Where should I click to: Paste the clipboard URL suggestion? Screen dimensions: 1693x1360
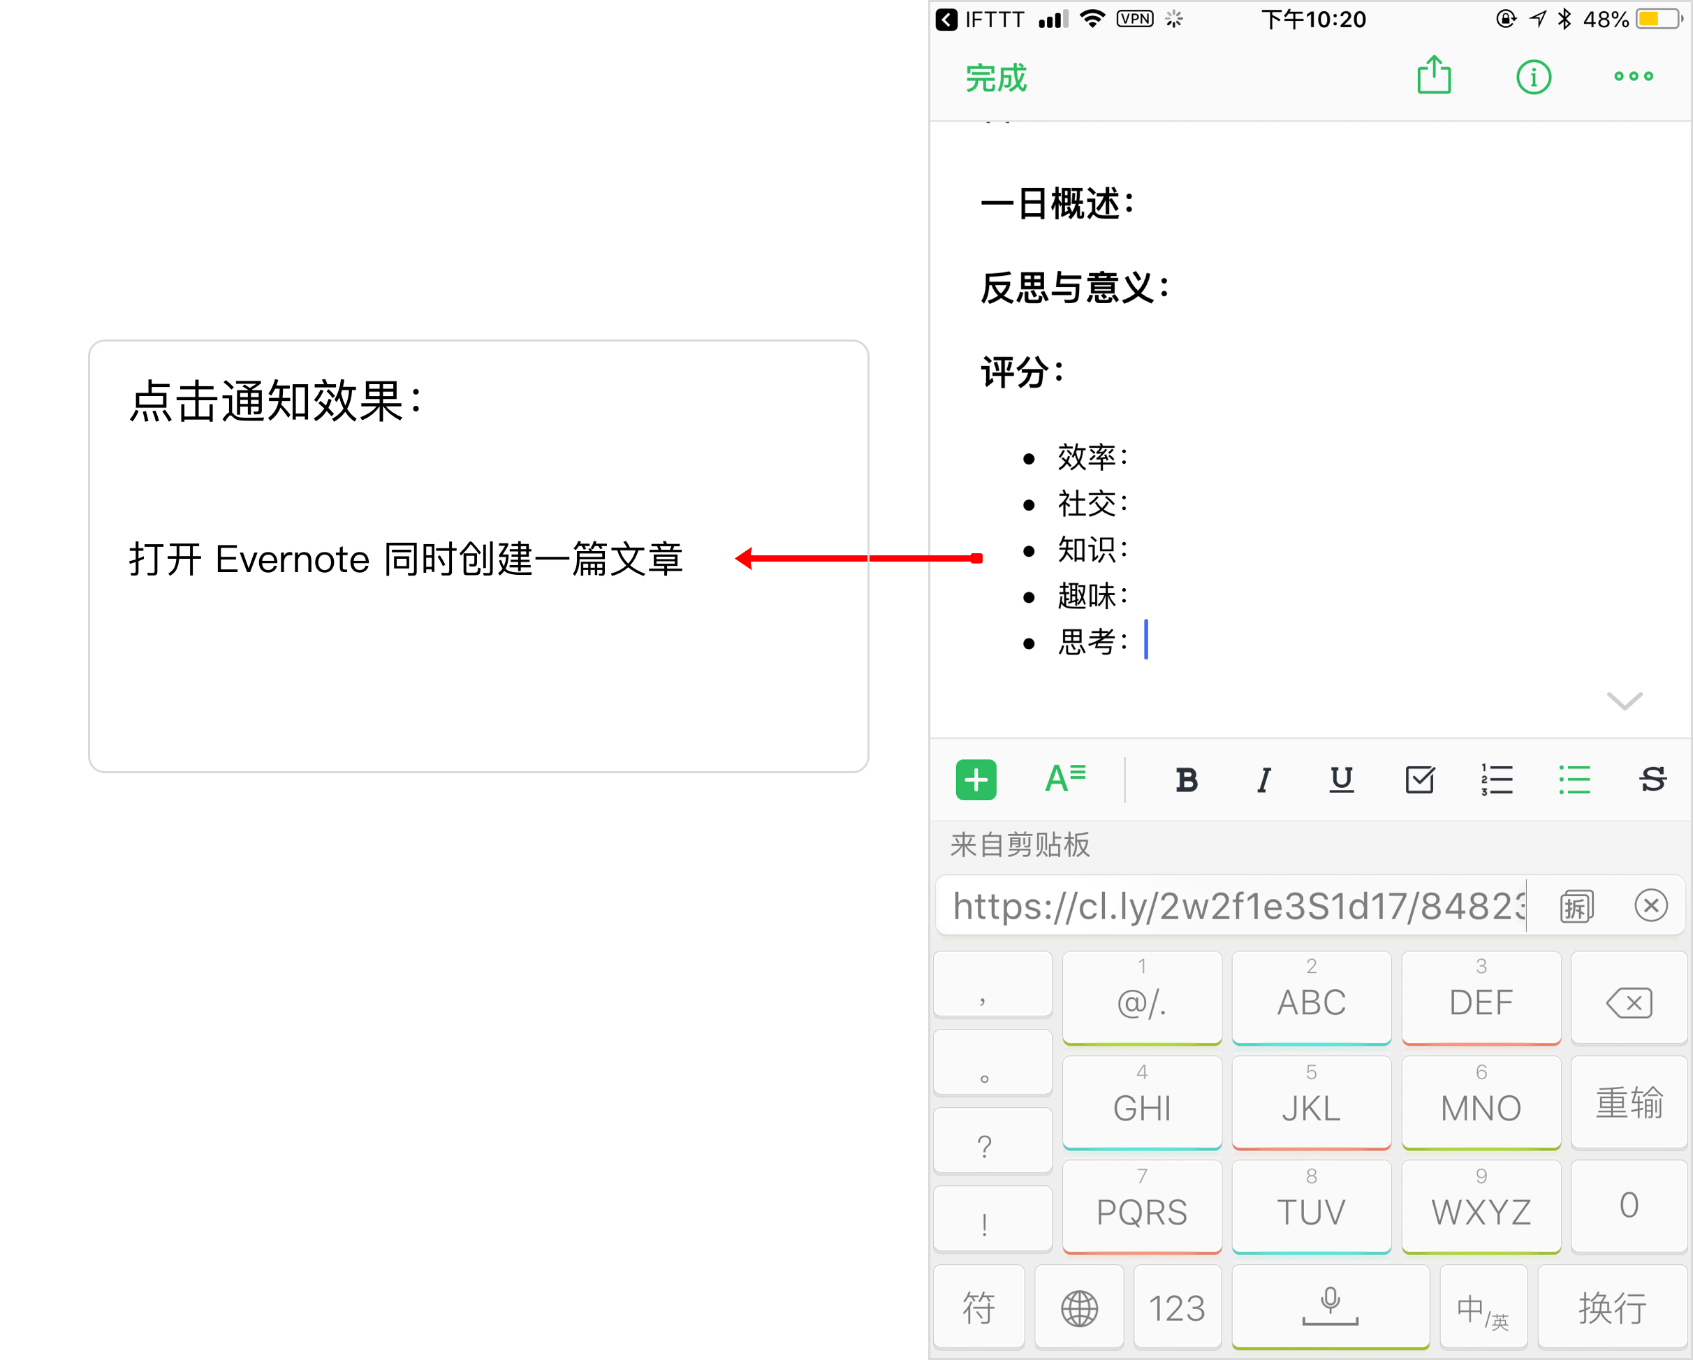1237,906
